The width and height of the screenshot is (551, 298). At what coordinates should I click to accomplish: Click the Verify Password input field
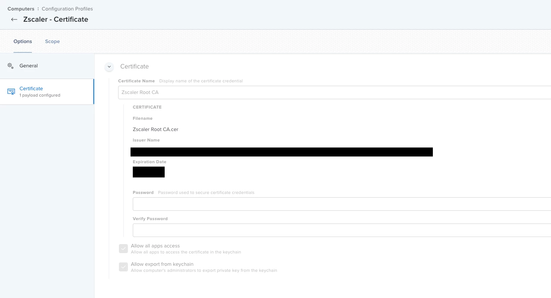point(342,230)
